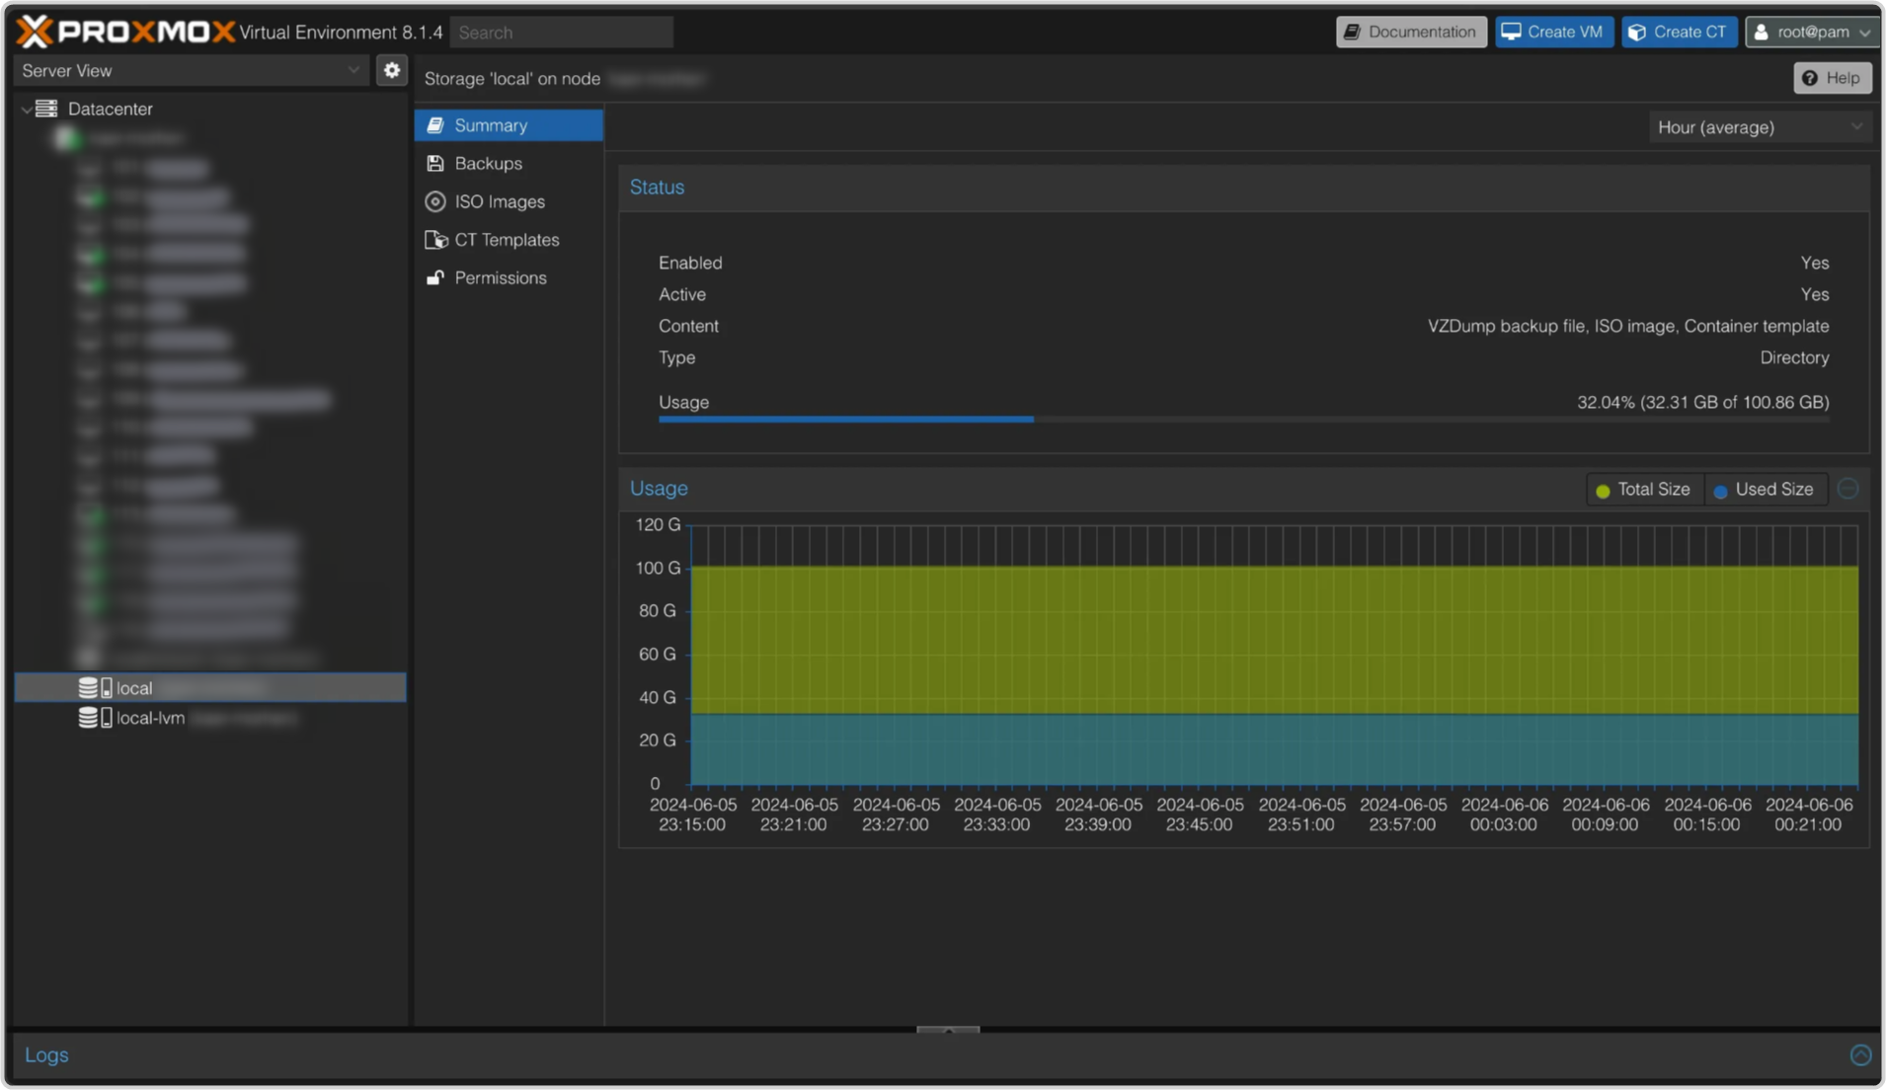Toggle Total Size series in legend
The width and height of the screenshot is (1886, 1090).
1643,490
